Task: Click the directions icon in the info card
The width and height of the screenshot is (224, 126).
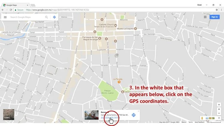Action: click(x=134, y=115)
